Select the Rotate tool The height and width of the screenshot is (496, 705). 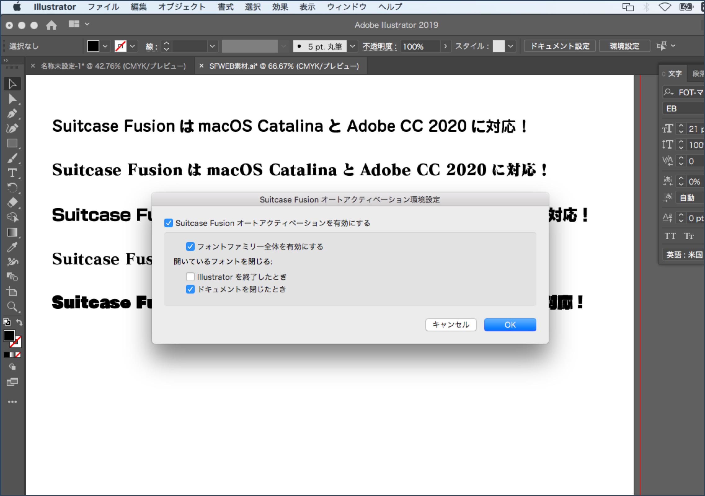(12, 188)
